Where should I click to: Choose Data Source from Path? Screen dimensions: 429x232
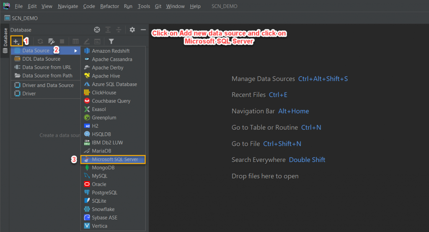point(46,75)
